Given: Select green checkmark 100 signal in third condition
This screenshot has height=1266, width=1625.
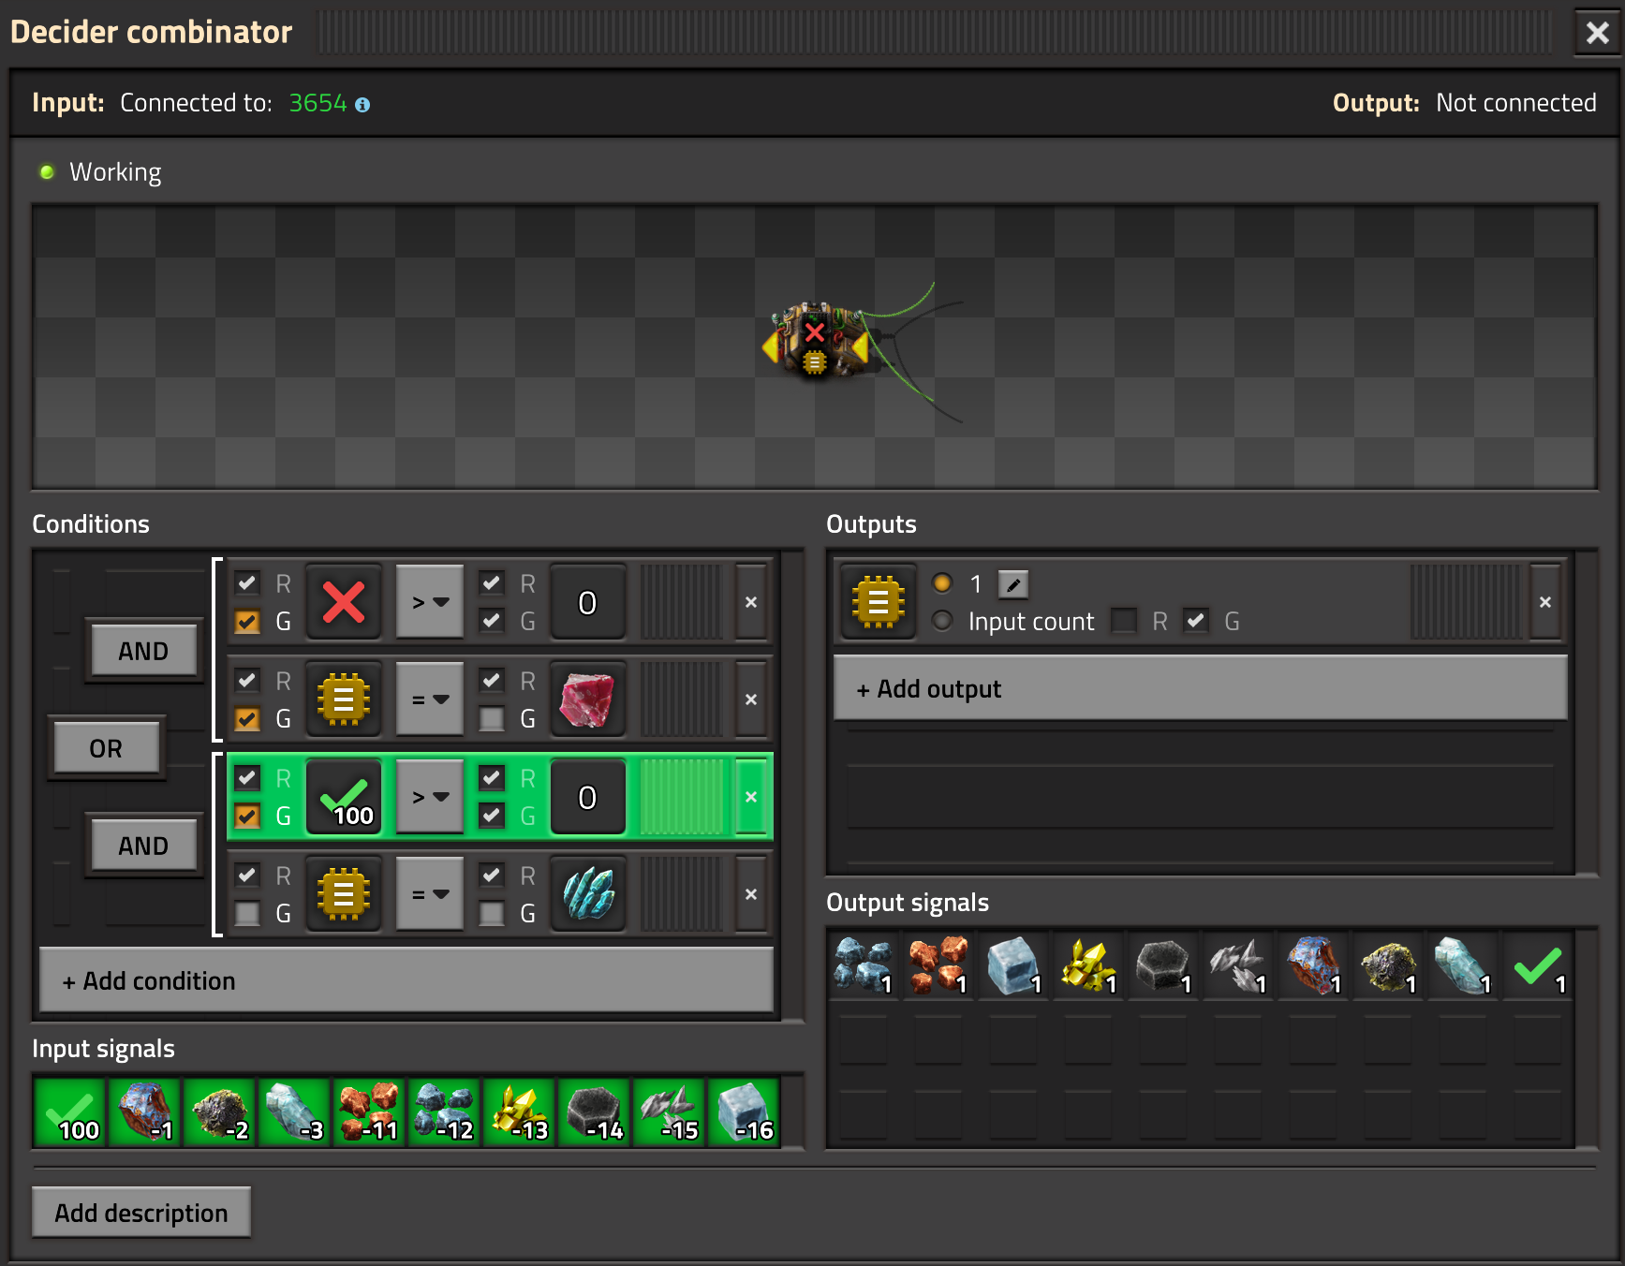Looking at the screenshot, I should coord(344,797).
